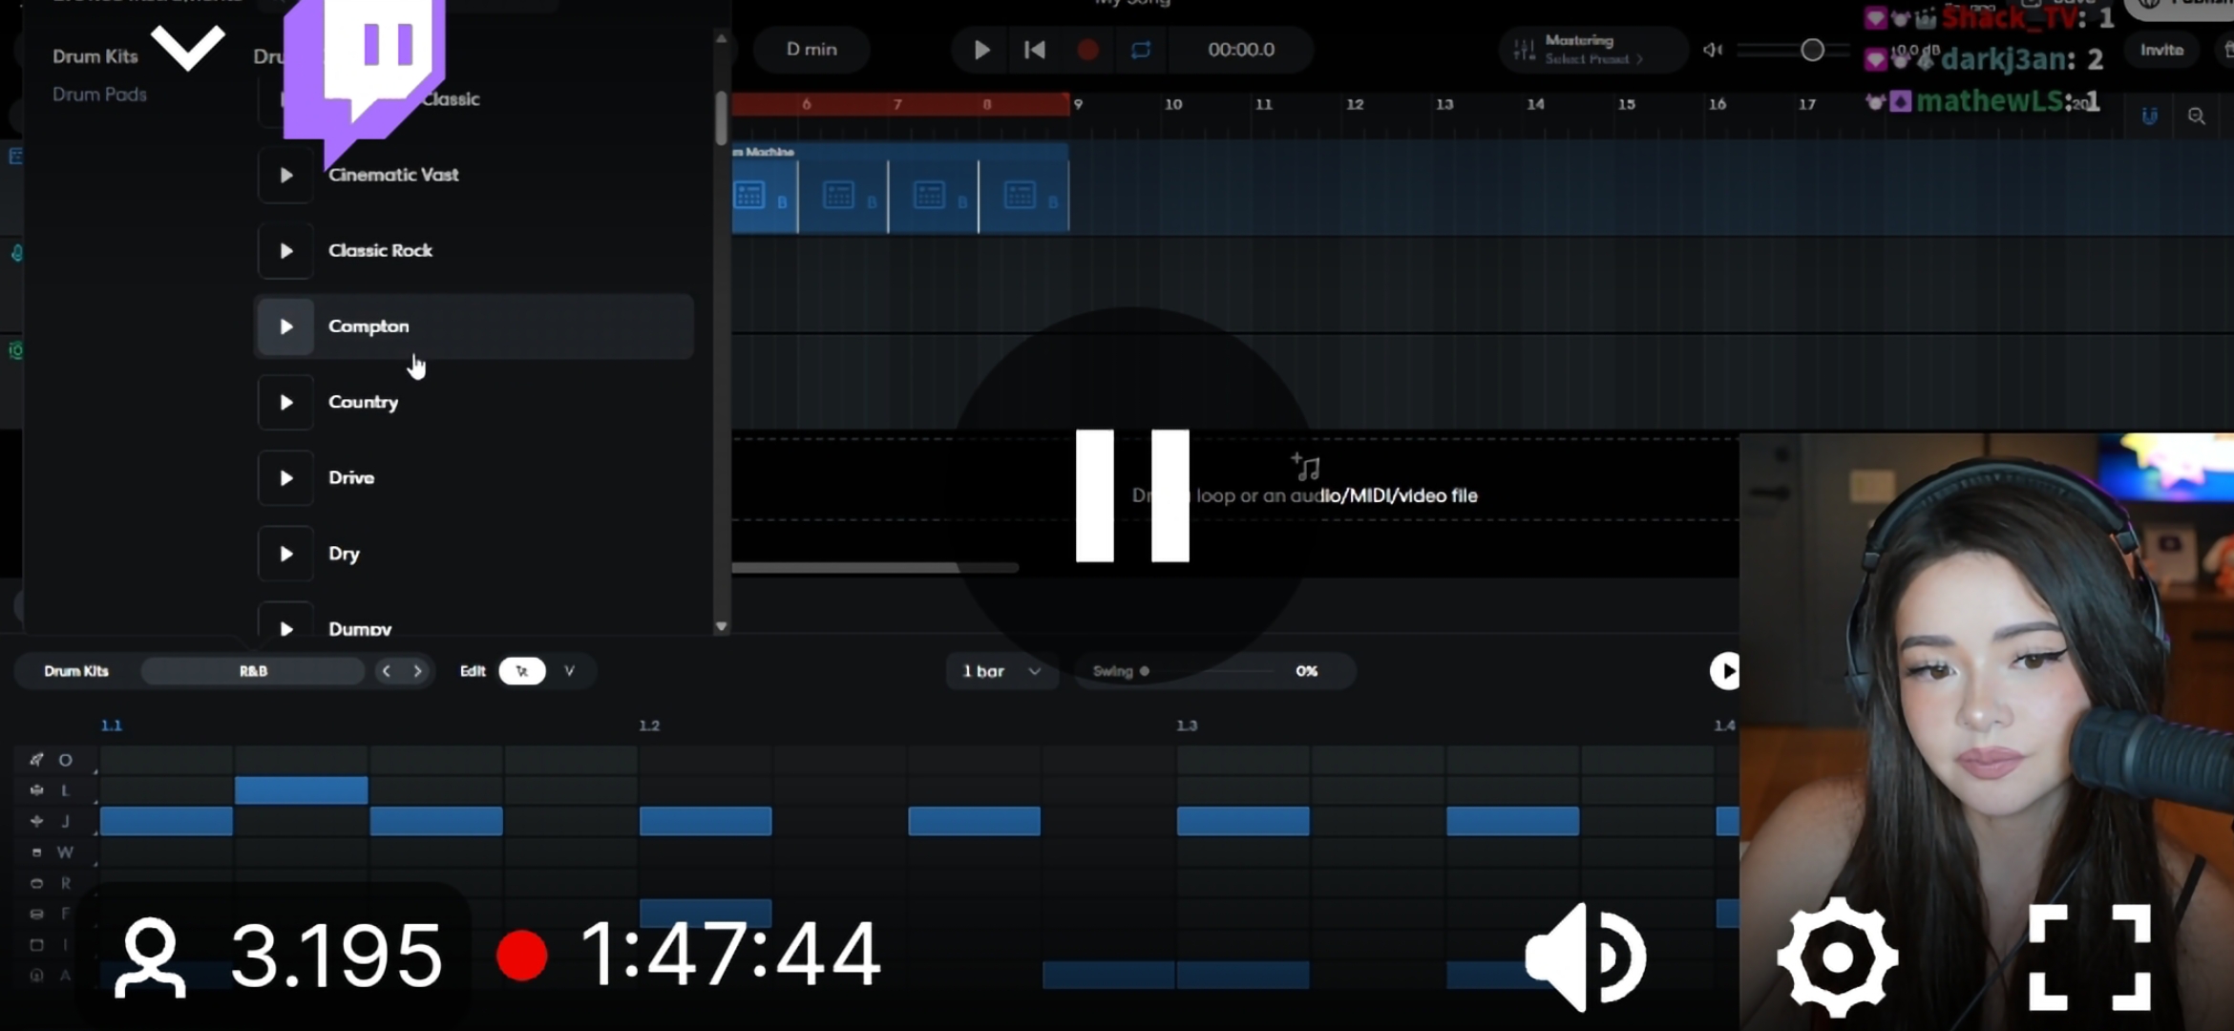Return to start with skip-back button
This screenshot has width=2234, height=1031.
pyautogui.click(x=1034, y=50)
